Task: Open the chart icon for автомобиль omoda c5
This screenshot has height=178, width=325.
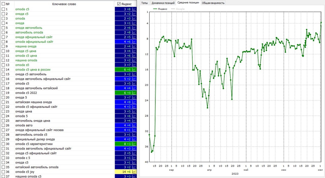Action: click(134, 134)
